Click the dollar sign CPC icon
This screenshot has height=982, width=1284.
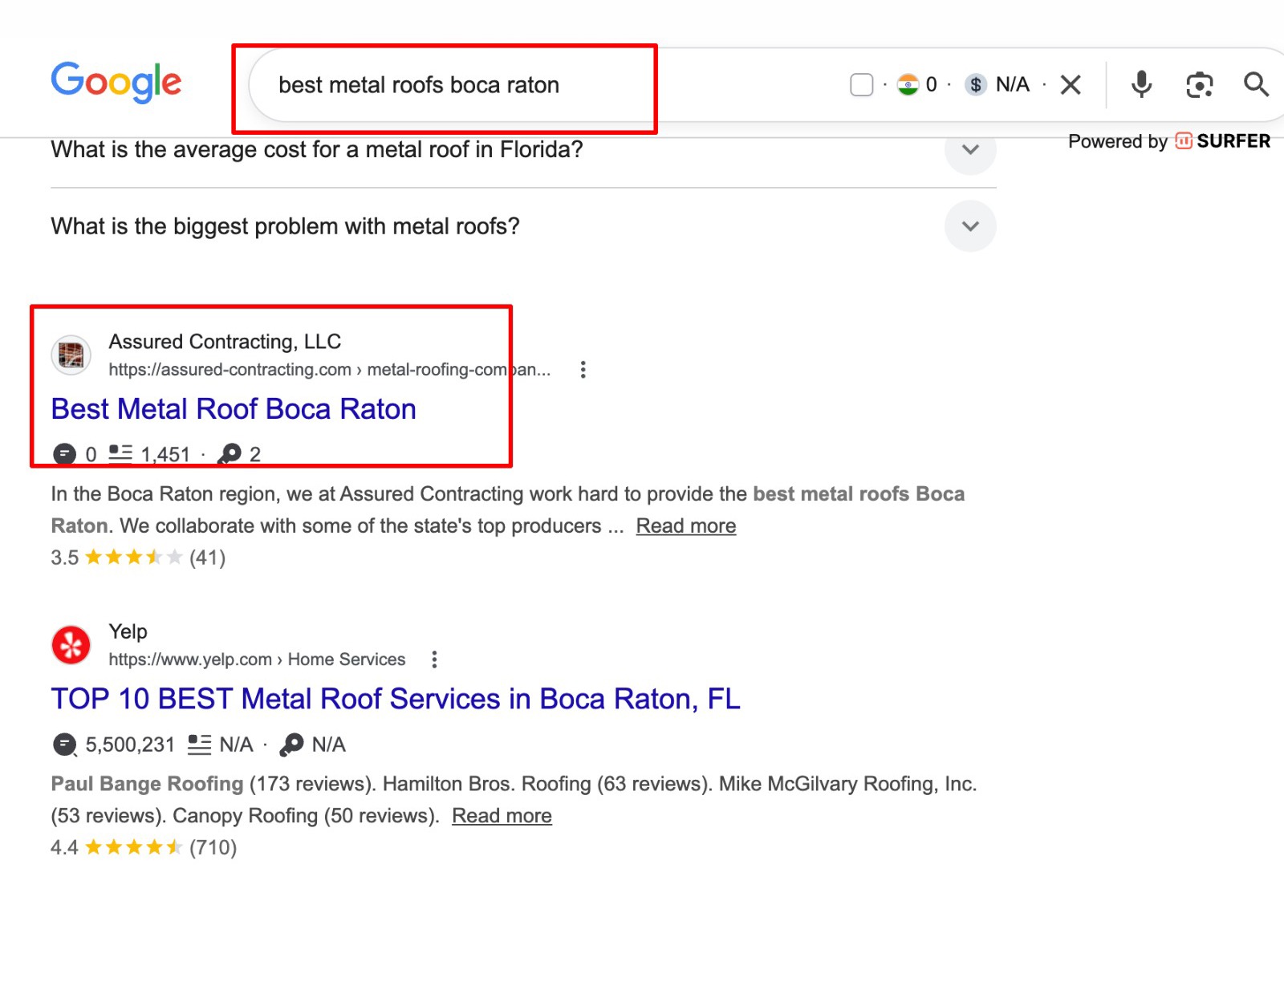coord(975,84)
